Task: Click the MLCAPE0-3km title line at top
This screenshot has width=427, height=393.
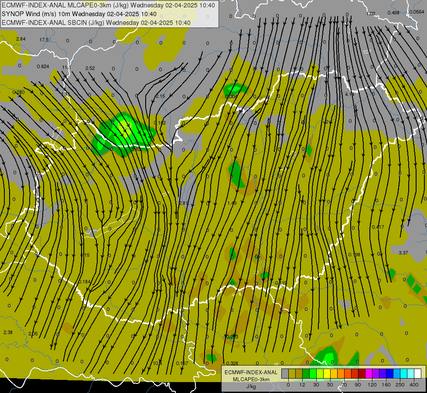Action: pyautogui.click(x=108, y=5)
